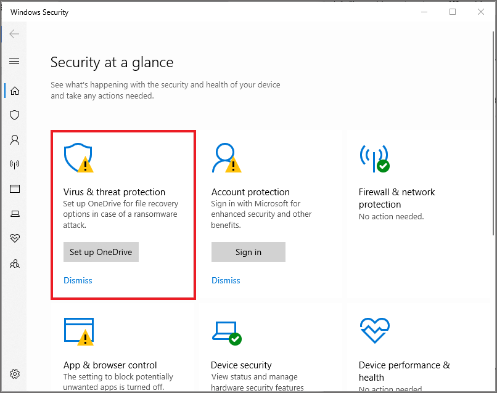
Task: Go to Home in sidebar
Action: click(x=14, y=91)
